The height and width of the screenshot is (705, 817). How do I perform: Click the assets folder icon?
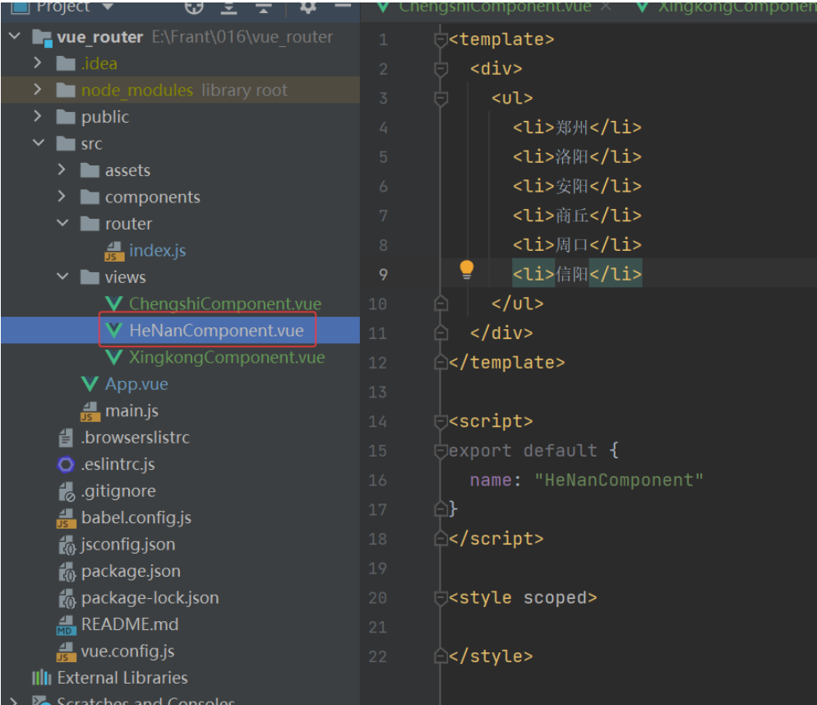(90, 170)
